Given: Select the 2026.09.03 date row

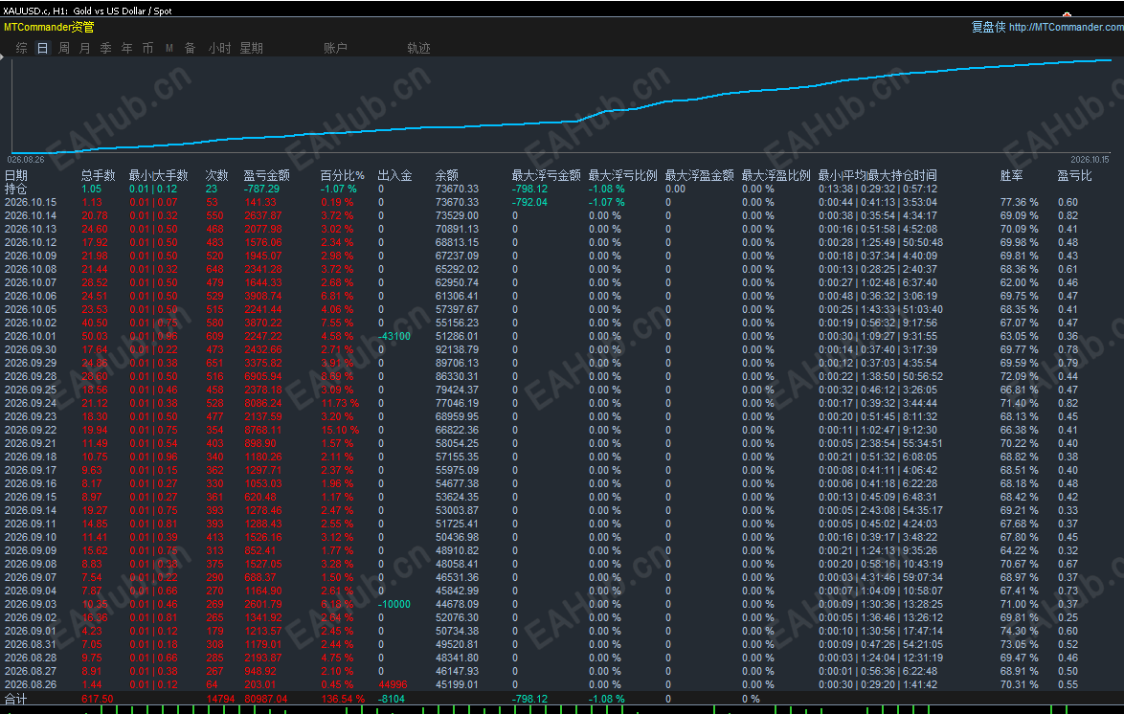Looking at the screenshot, I should [x=31, y=604].
